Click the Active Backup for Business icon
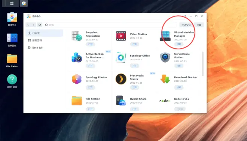247x141 pixels. [77, 58]
